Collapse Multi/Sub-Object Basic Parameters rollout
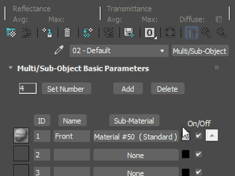 11,68
